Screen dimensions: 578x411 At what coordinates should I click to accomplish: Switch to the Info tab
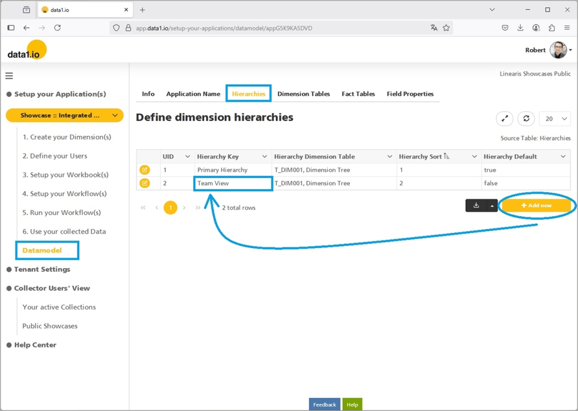(148, 94)
